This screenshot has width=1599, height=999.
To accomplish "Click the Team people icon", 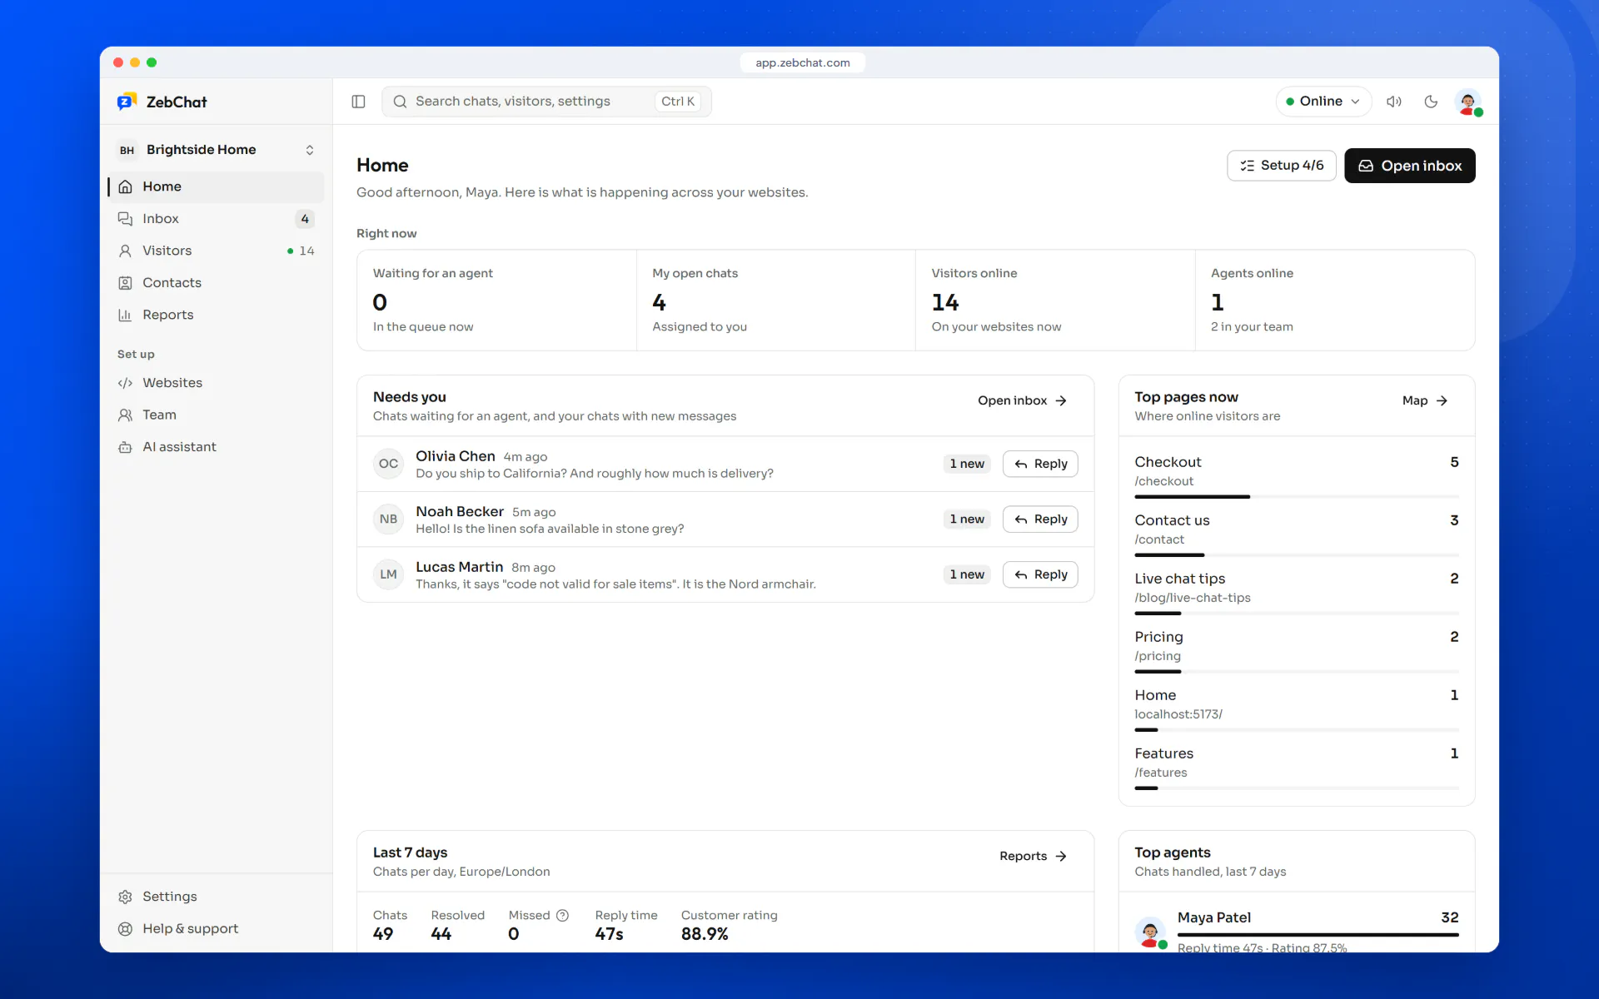I will point(125,415).
